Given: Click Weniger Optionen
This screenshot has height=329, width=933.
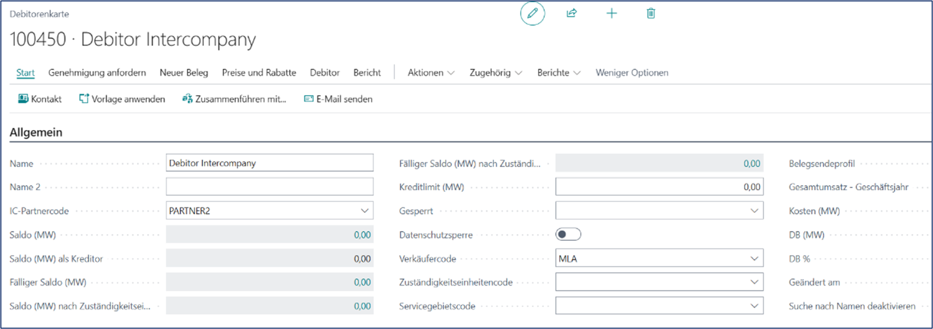Looking at the screenshot, I should (x=631, y=73).
